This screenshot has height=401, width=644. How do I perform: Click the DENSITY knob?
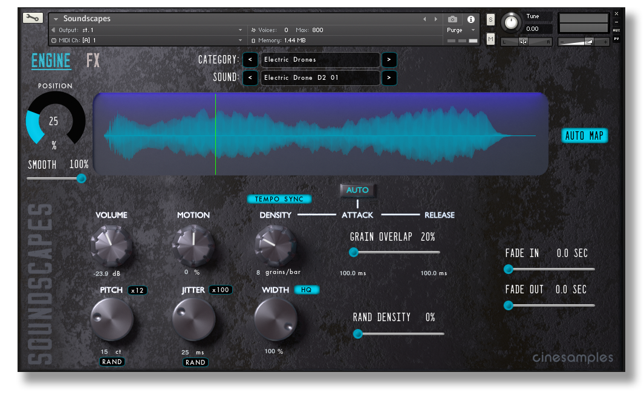[x=275, y=246]
